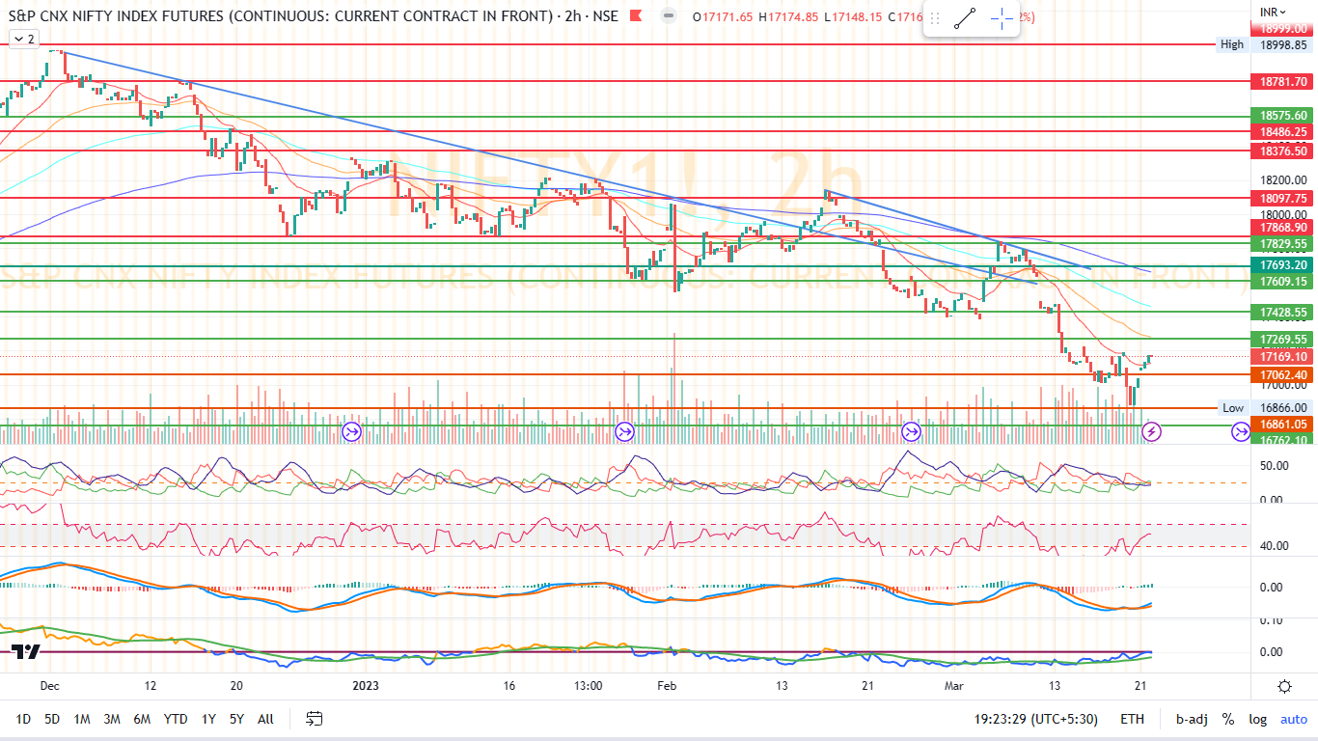This screenshot has width=1318, height=741.
Task: Click the 17609.15 price label
Action: pos(1282,281)
